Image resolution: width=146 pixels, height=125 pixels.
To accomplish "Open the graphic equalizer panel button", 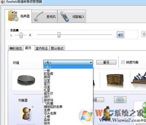I will (x=120, y=100).
